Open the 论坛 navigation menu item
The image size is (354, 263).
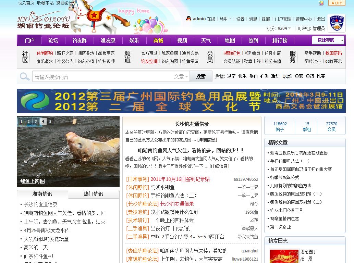tap(53, 40)
